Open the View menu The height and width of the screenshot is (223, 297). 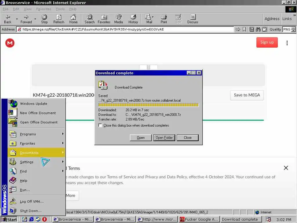[x=28, y=9]
